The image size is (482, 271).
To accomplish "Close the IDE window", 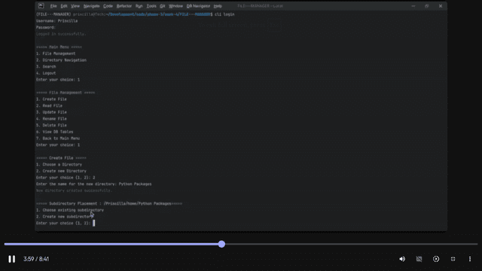I will pyautogui.click(x=441, y=6).
